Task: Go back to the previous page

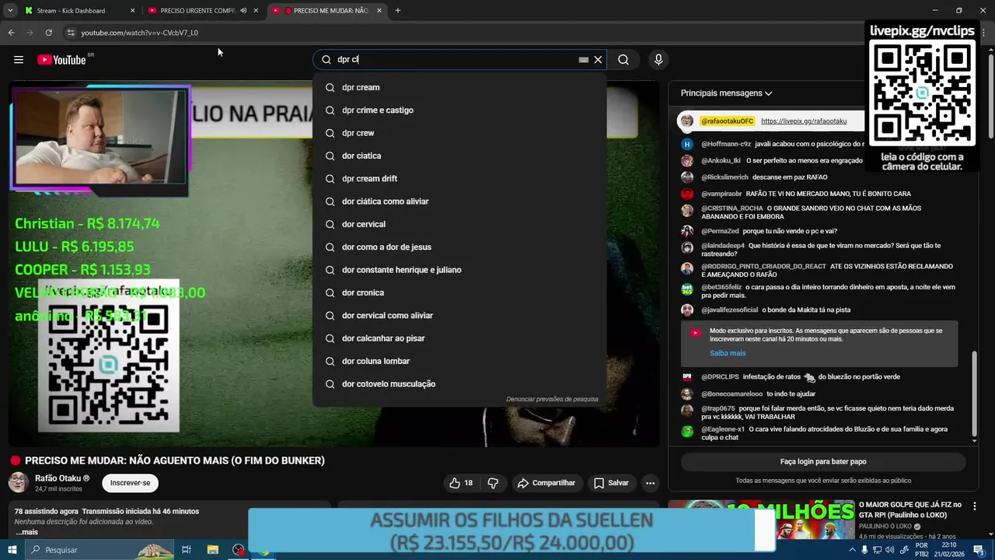Action: 11,33
